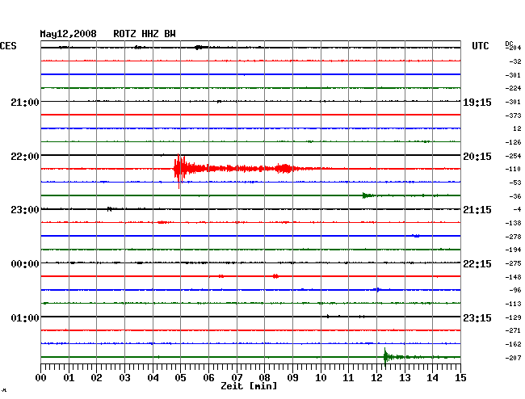Click the 00:00 local time label
Viewport: 525px width, 399px height.
tap(25, 264)
